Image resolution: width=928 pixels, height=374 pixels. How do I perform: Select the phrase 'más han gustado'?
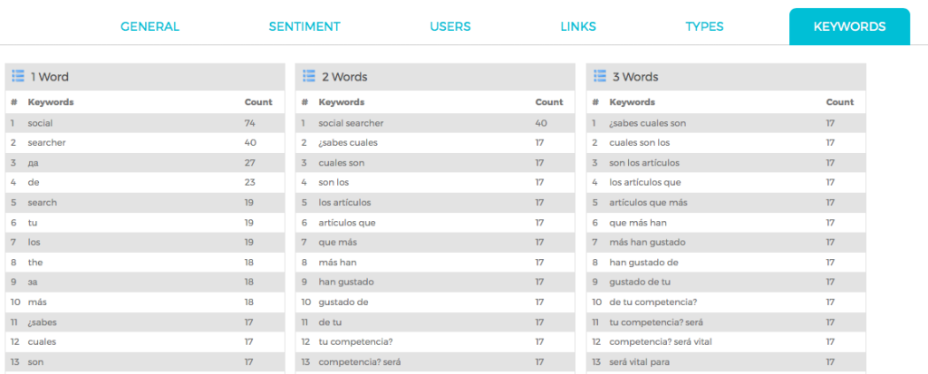click(x=647, y=243)
